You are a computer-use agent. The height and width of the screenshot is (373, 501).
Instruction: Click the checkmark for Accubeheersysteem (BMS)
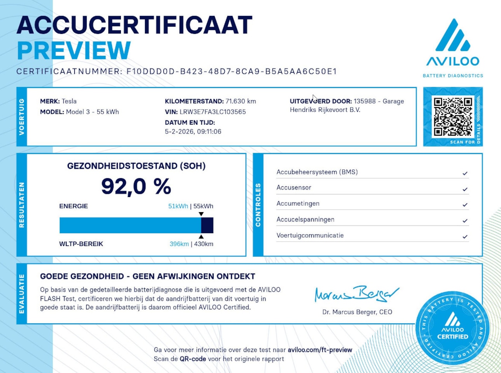coord(465,173)
